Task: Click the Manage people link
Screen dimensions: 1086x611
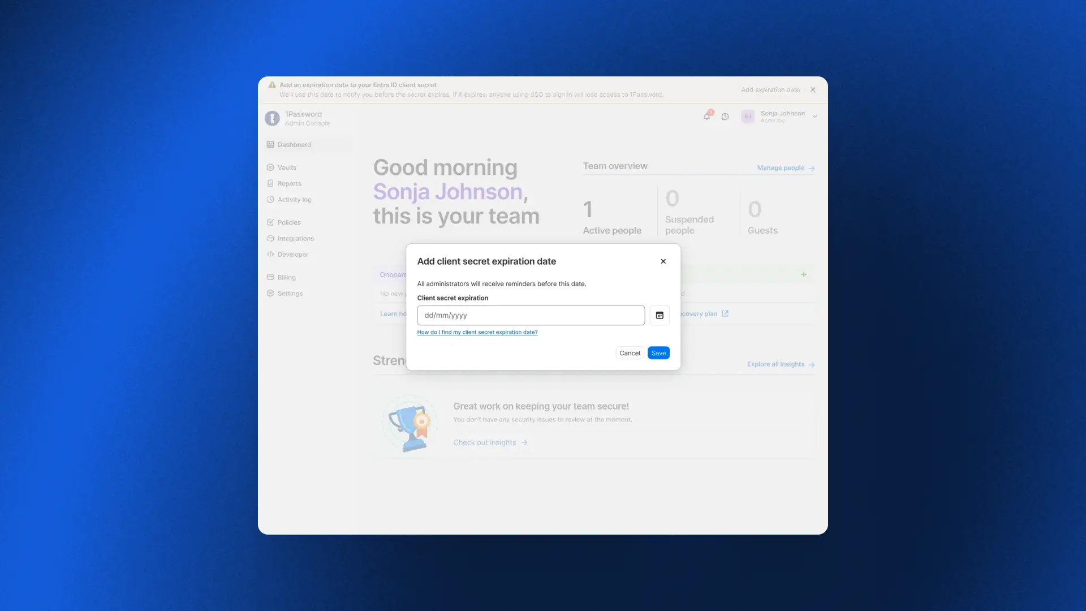Action: coord(786,168)
